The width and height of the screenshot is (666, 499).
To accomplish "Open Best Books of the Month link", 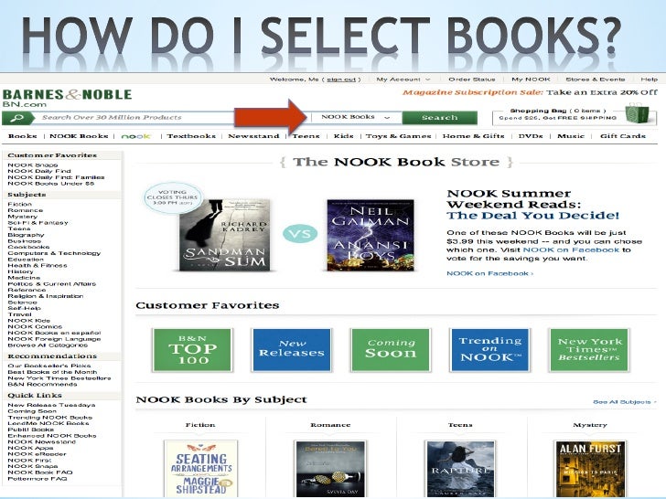I will coord(52,372).
